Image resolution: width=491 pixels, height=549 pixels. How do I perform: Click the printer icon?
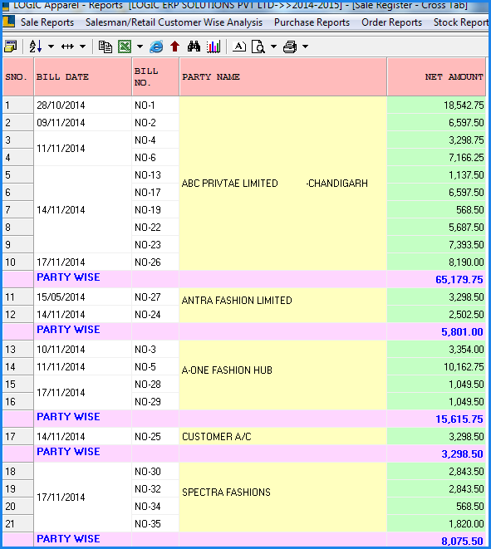tap(290, 47)
